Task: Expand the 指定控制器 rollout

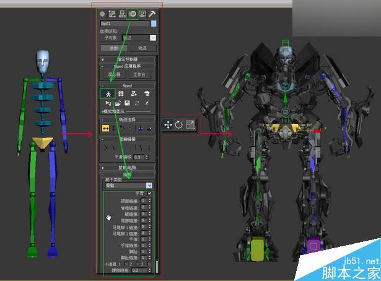Action: pos(128,59)
